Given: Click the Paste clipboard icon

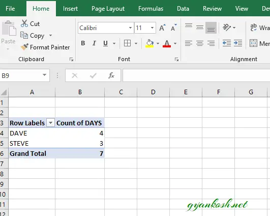Looking at the screenshot, I should (9, 29).
